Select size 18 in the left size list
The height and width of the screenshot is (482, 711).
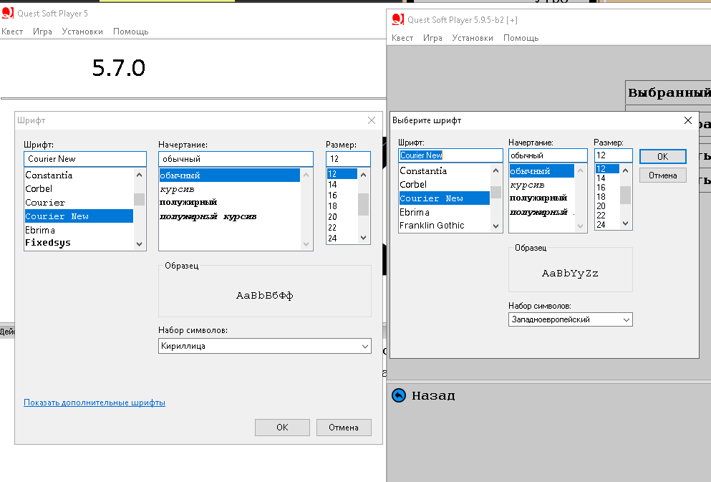pyautogui.click(x=333, y=206)
